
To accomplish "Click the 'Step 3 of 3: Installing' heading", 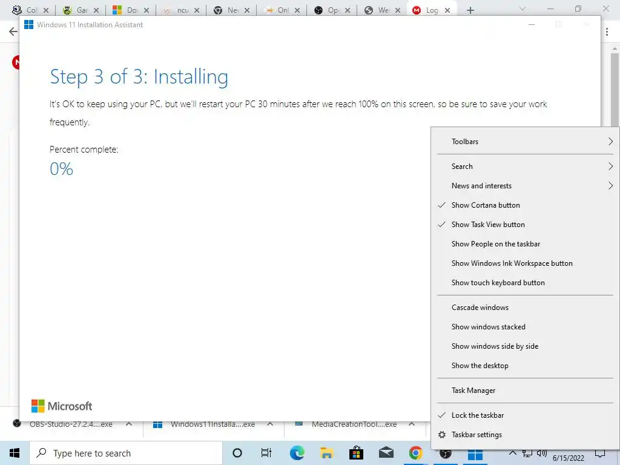I will click(139, 77).
